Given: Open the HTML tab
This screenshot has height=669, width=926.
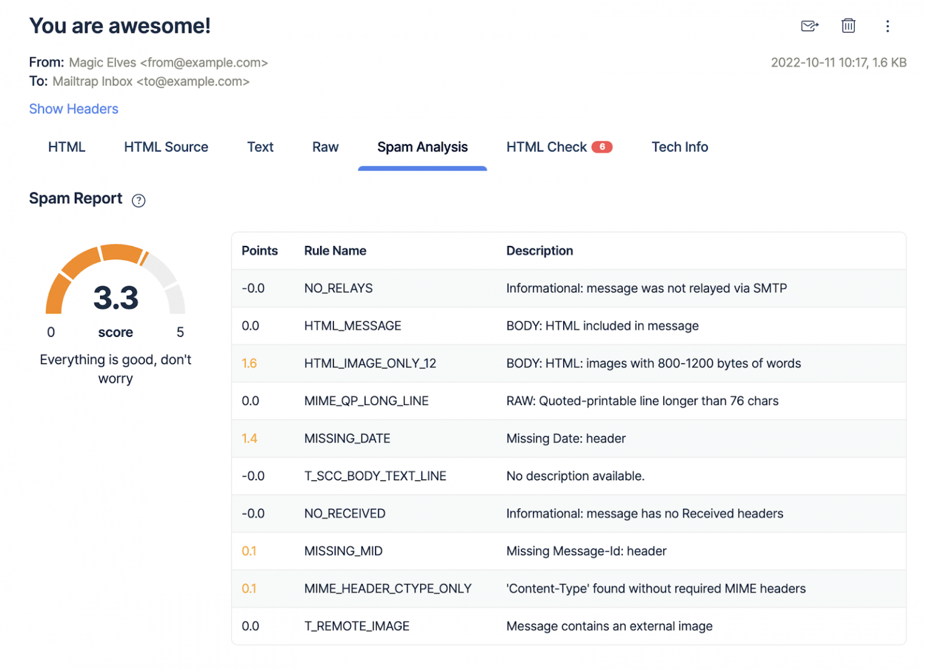Looking at the screenshot, I should click(x=66, y=146).
